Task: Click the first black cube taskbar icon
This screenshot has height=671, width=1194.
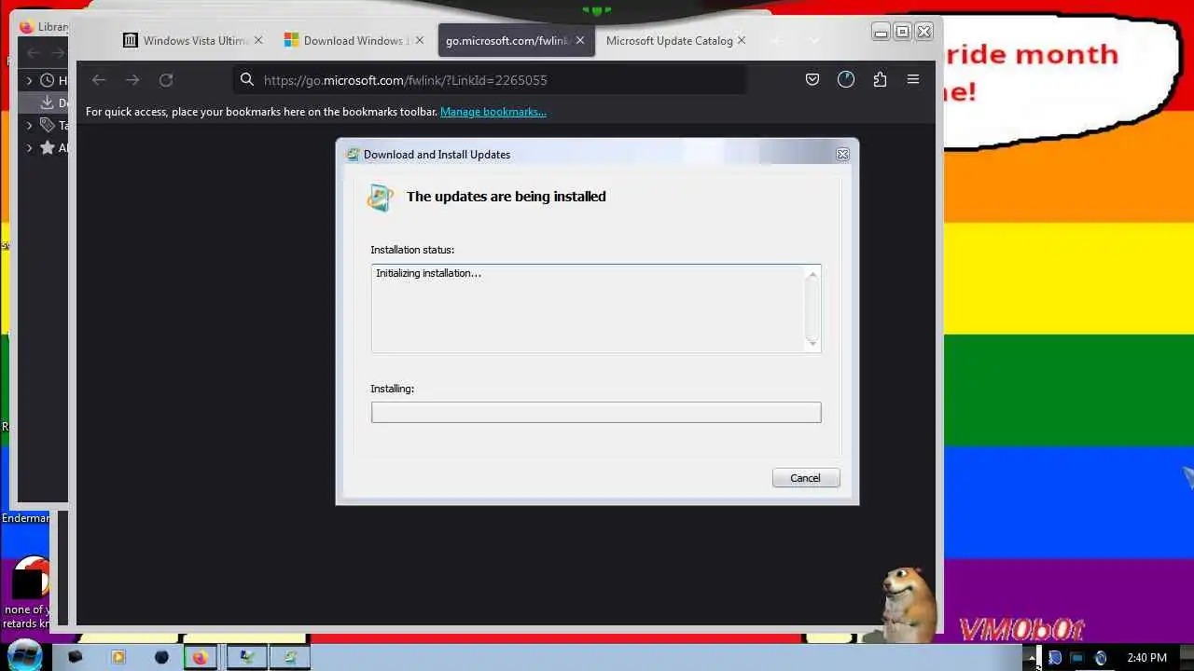Action: click(x=75, y=657)
